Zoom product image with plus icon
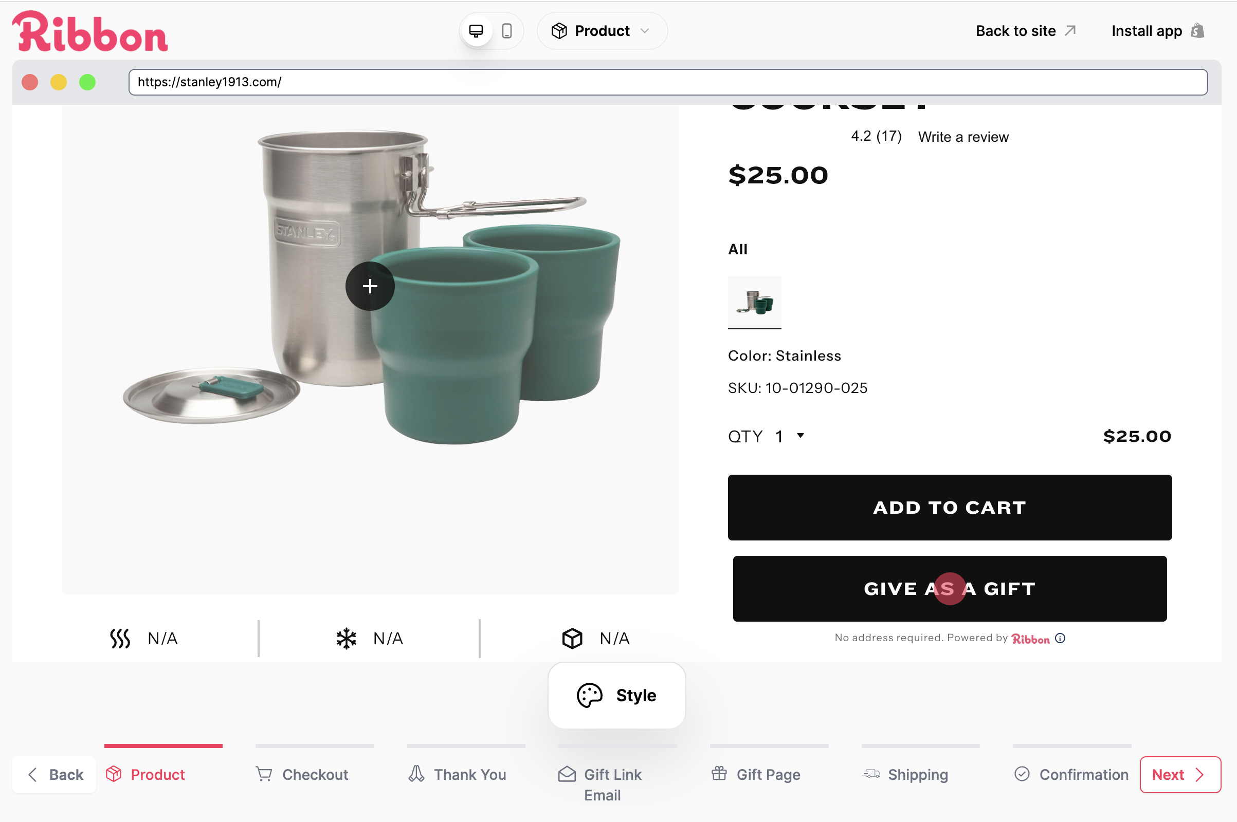1237x822 pixels. 370,286
